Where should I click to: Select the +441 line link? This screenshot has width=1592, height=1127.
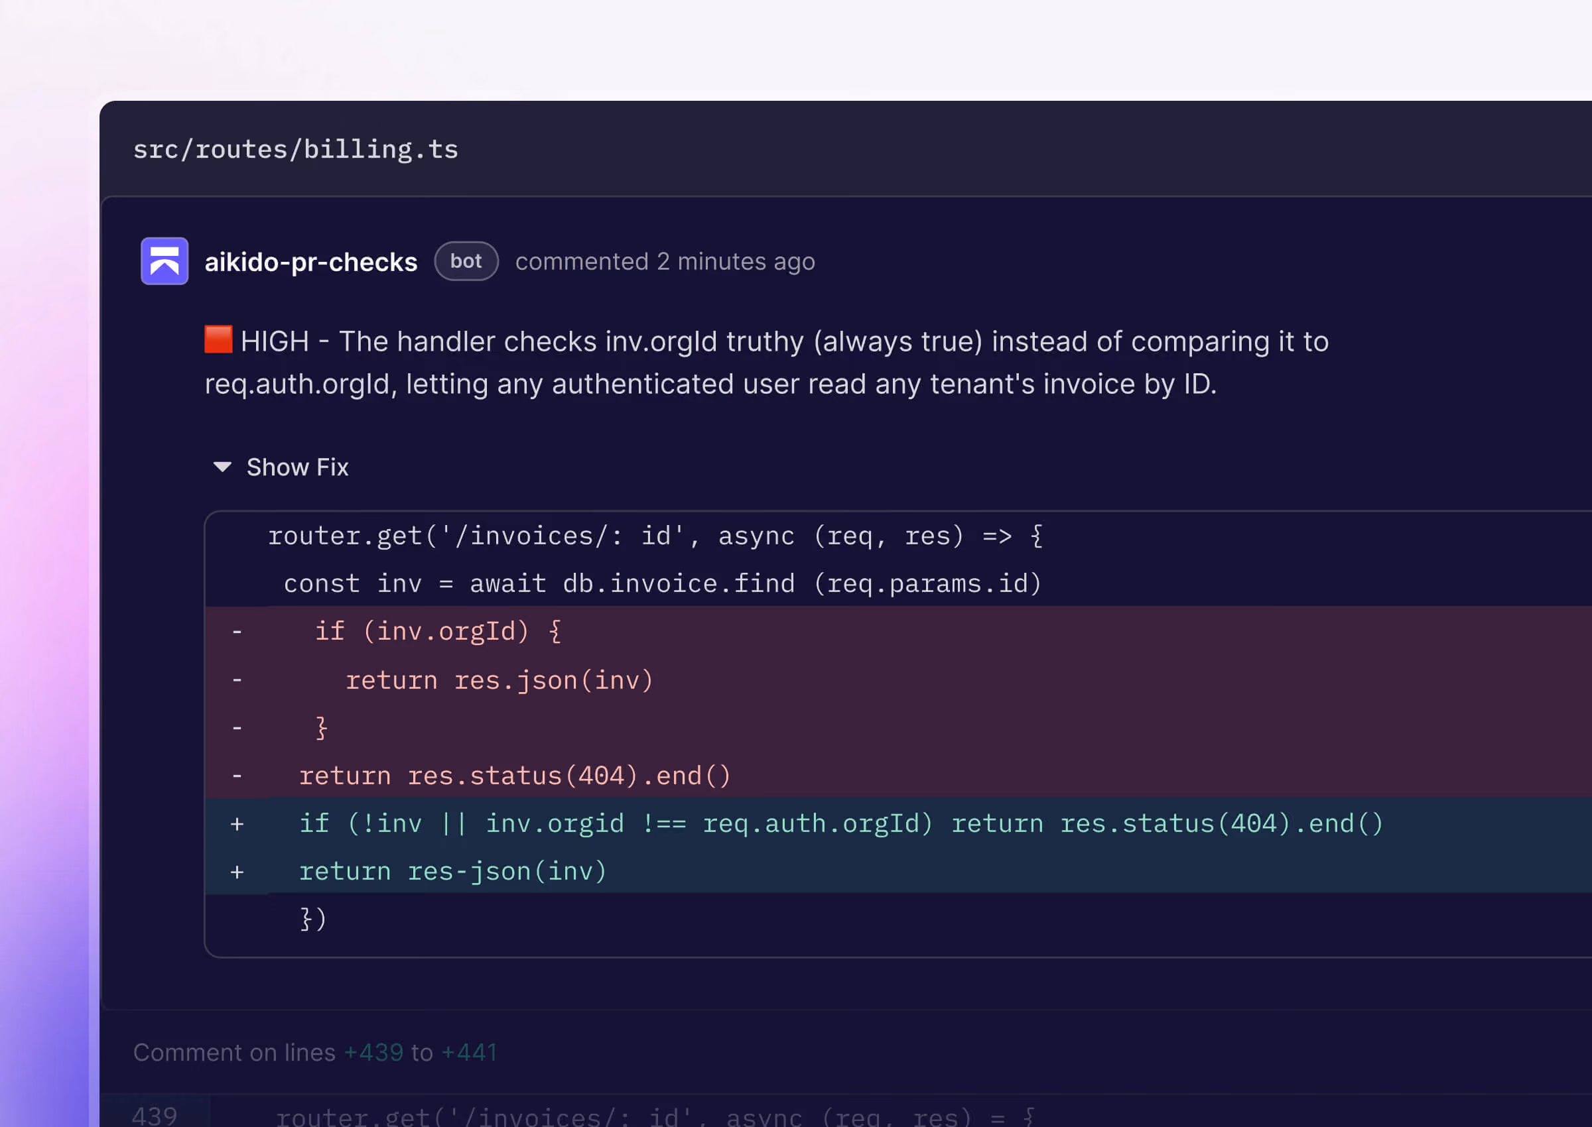coord(470,1052)
